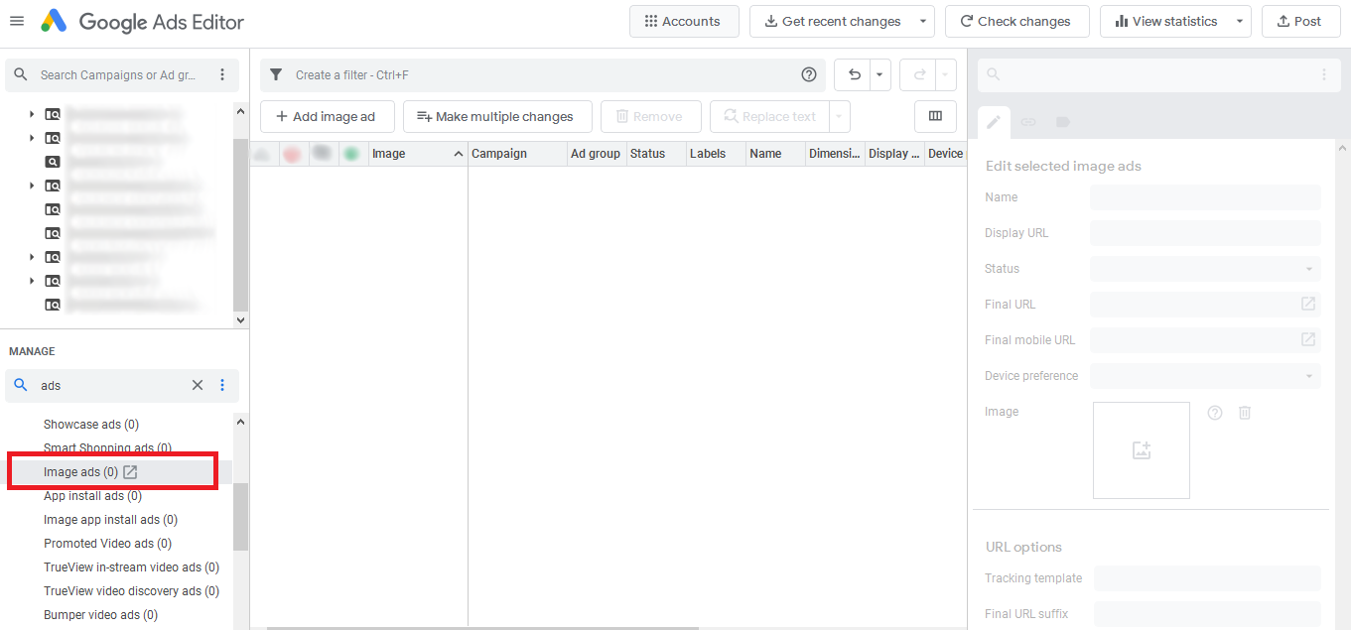Open campaign search options menu
1351x630 pixels.
click(222, 74)
